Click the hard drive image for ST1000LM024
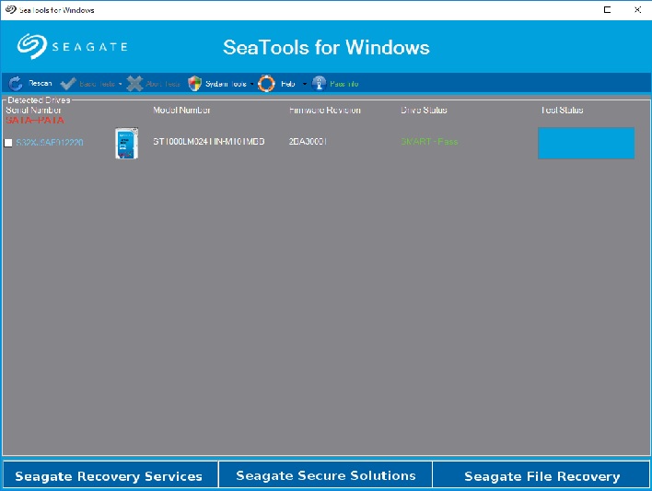The height and width of the screenshot is (491, 652). click(126, 143)
